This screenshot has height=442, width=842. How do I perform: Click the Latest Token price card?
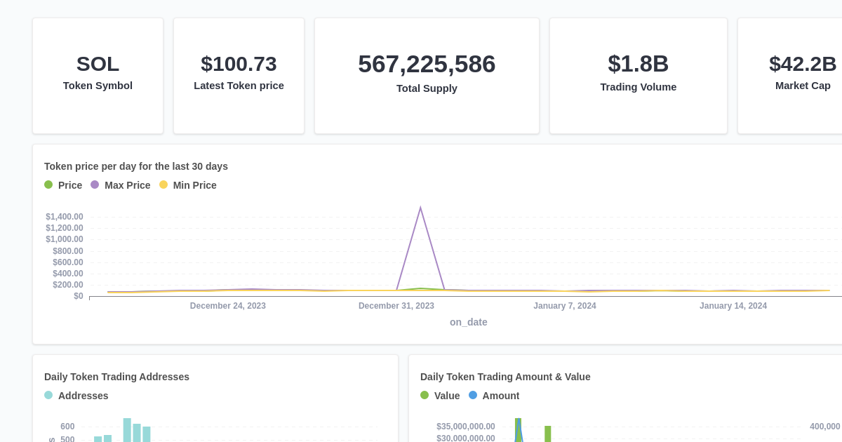pyautogui.click(x=239, y=75)
